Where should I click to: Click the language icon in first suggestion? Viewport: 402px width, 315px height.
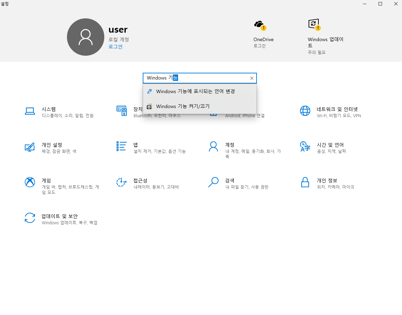tap(150, 91)
